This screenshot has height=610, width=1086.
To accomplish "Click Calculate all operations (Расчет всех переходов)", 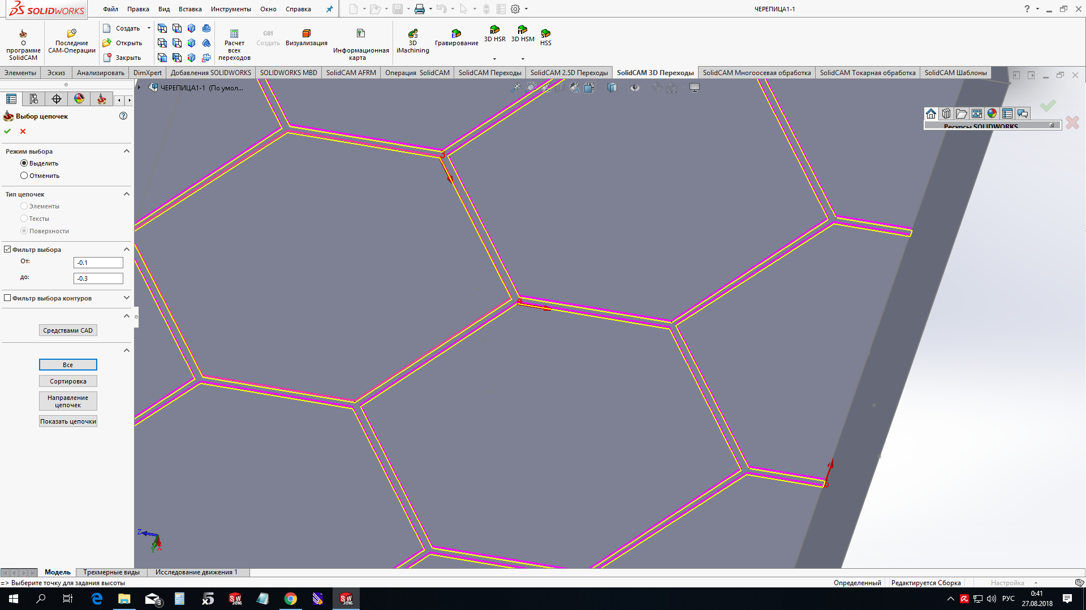I will pyautogui.click(x=234, y=34).
